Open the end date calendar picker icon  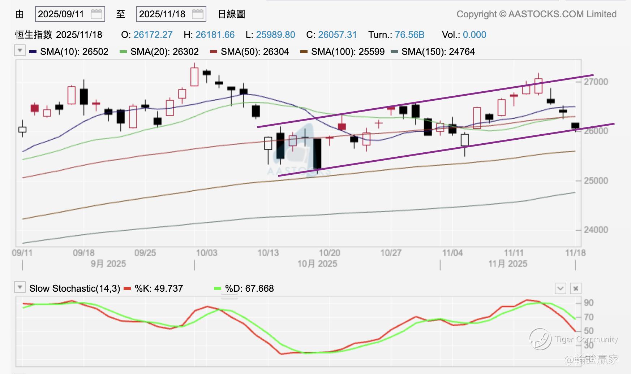coord(198,14)
